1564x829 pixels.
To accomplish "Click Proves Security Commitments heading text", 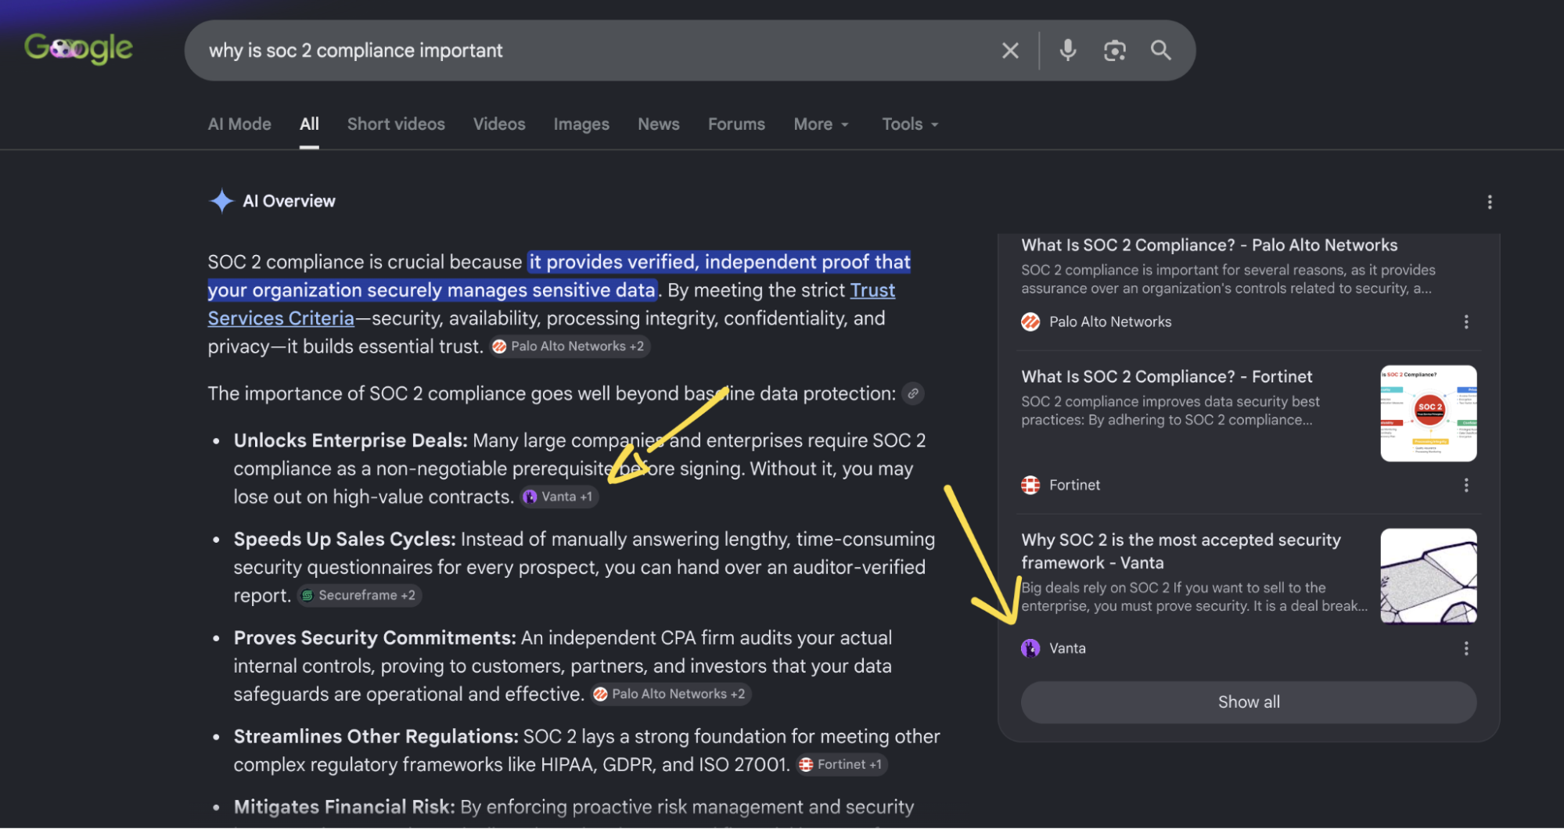I will (x=375, y=638).
